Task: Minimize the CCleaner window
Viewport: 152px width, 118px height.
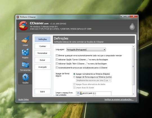Action: point(123,16)
